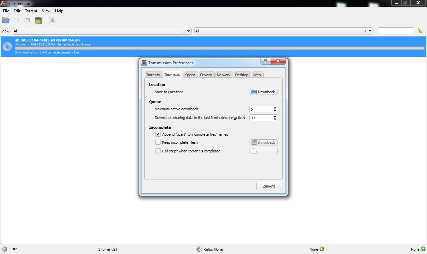Image resolution: width=427 pixels, height=254 pixels.
Task: Open the View menu
Action: point(46,11)
